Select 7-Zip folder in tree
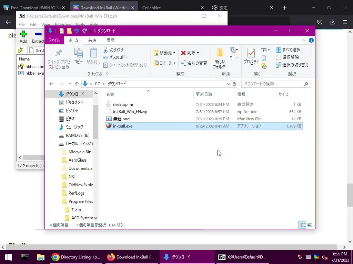Image resolution: width=353 pixels, height=264 pixels. (x=73, y=210)
